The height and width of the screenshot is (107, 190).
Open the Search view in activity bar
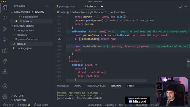click(x=5, y=18)
